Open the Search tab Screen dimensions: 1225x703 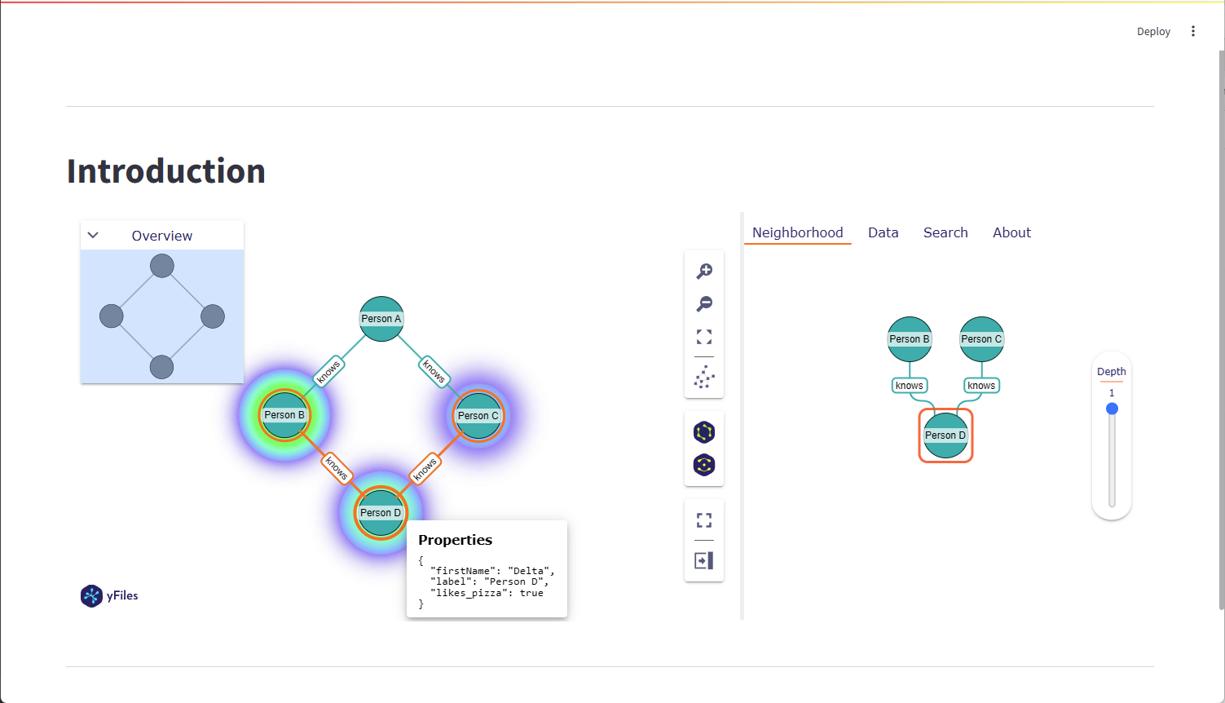(945, 232)
